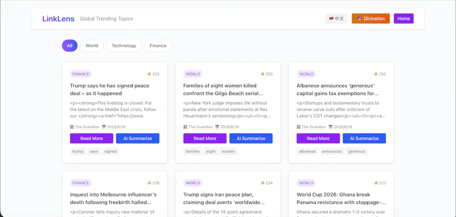The image size is (456, 217).
Task: Open headline 'Albanese announces generous capital gains'
Action: [337, 89]
